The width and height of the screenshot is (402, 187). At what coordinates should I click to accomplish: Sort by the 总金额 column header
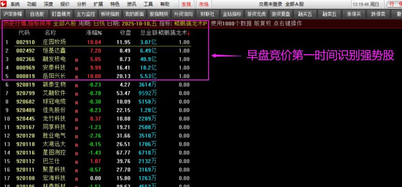[148, 33]
